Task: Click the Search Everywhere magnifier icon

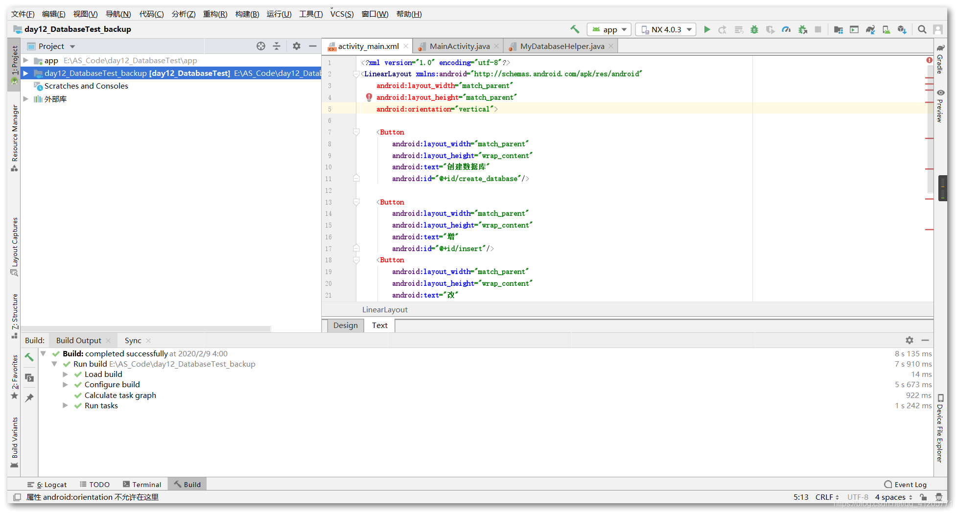Action: click(x=922, y=29)
